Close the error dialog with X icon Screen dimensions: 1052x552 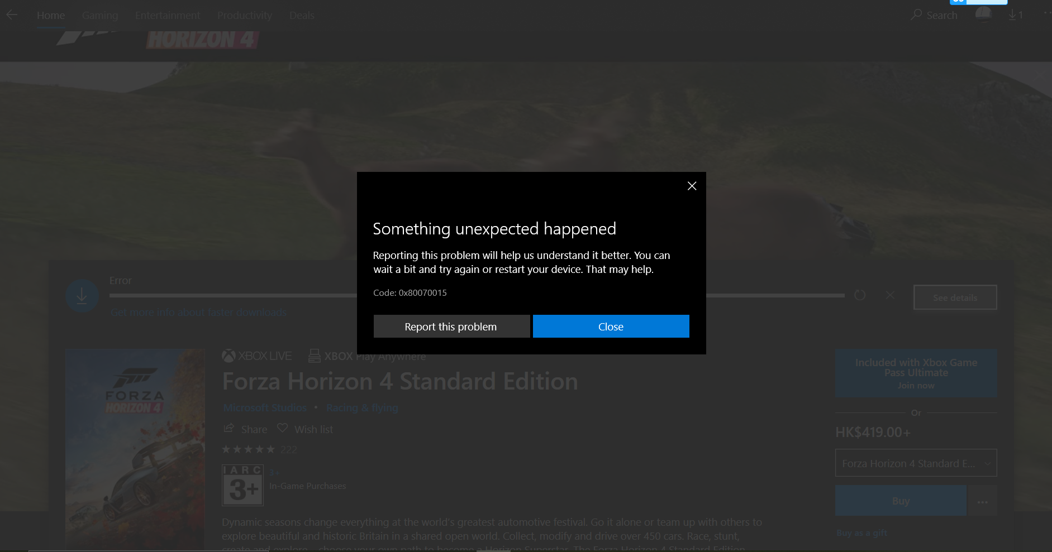coord(692,186)
